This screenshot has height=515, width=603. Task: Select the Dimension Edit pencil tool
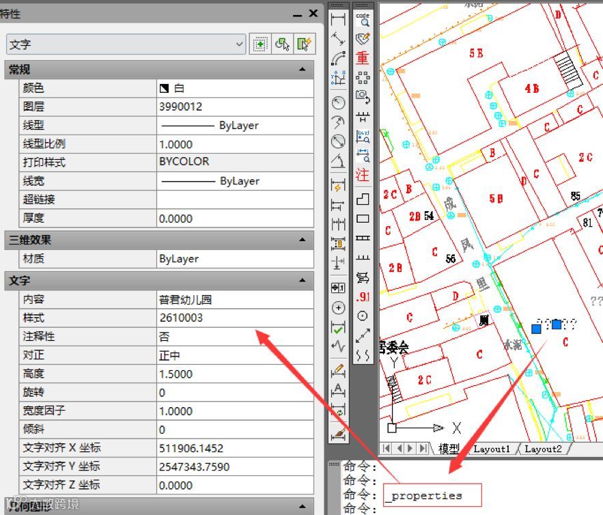pos(338,371)
